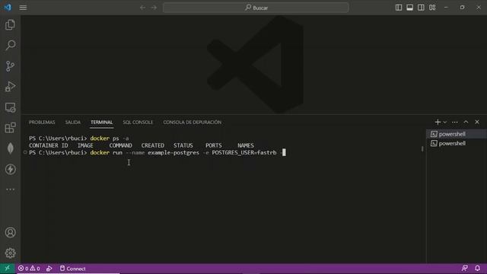Screen dimensions: 487x274
Task: Click the Buscar command center search box
Action: 256,8
